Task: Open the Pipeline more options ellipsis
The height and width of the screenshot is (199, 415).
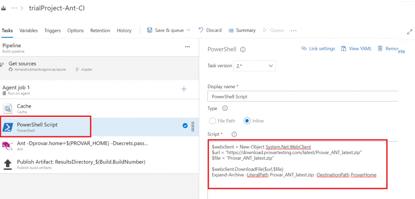Action: (187, 47)
